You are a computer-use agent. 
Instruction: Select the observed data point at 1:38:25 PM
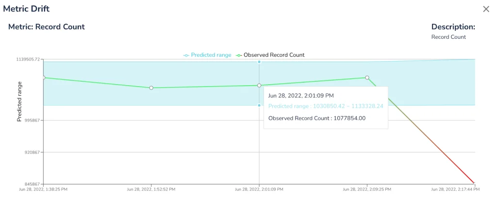[x=44, y=77]
